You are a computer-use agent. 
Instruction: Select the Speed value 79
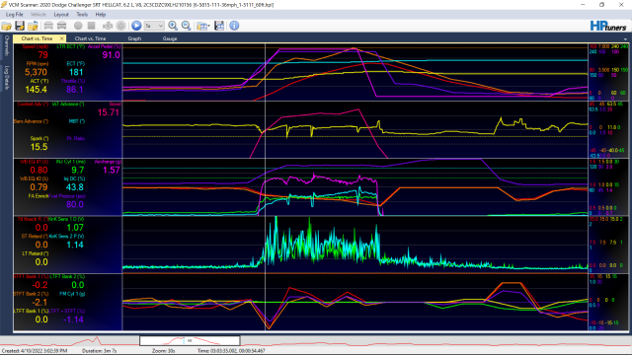(x=42, y=55)
